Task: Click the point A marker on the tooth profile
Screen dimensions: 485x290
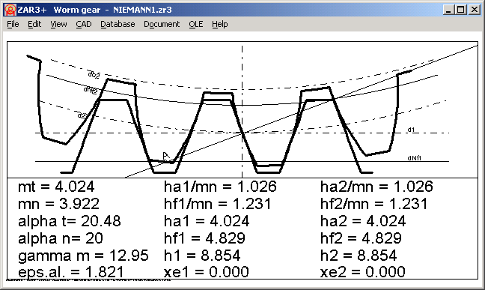Action: pos(166,156)
